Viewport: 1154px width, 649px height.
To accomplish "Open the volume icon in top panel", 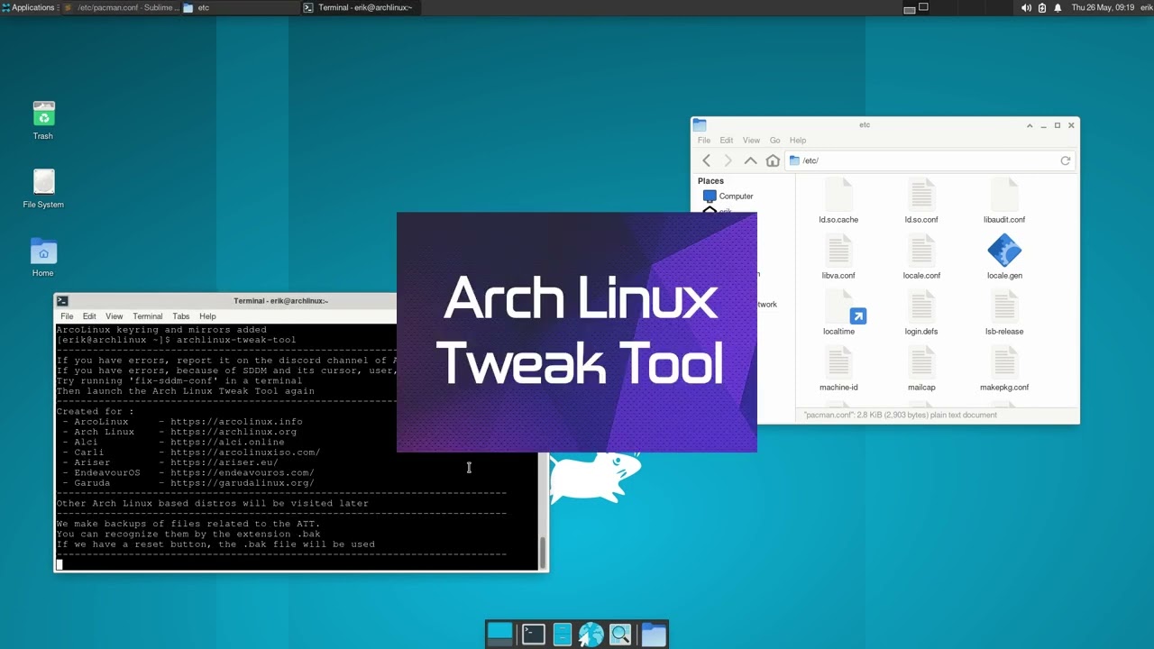I will [1026, 7].
